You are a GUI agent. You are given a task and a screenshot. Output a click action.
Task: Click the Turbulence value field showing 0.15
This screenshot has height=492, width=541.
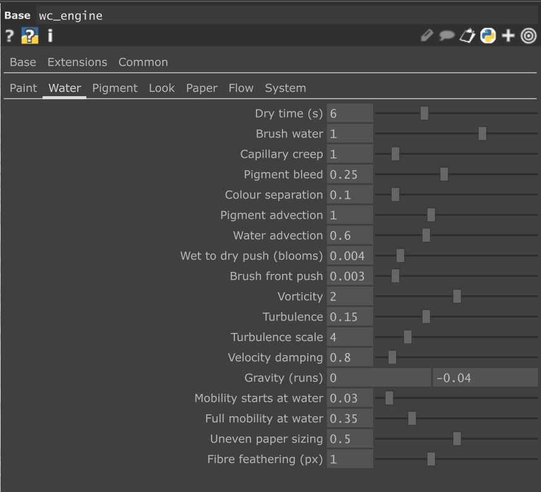pos(350,316)
